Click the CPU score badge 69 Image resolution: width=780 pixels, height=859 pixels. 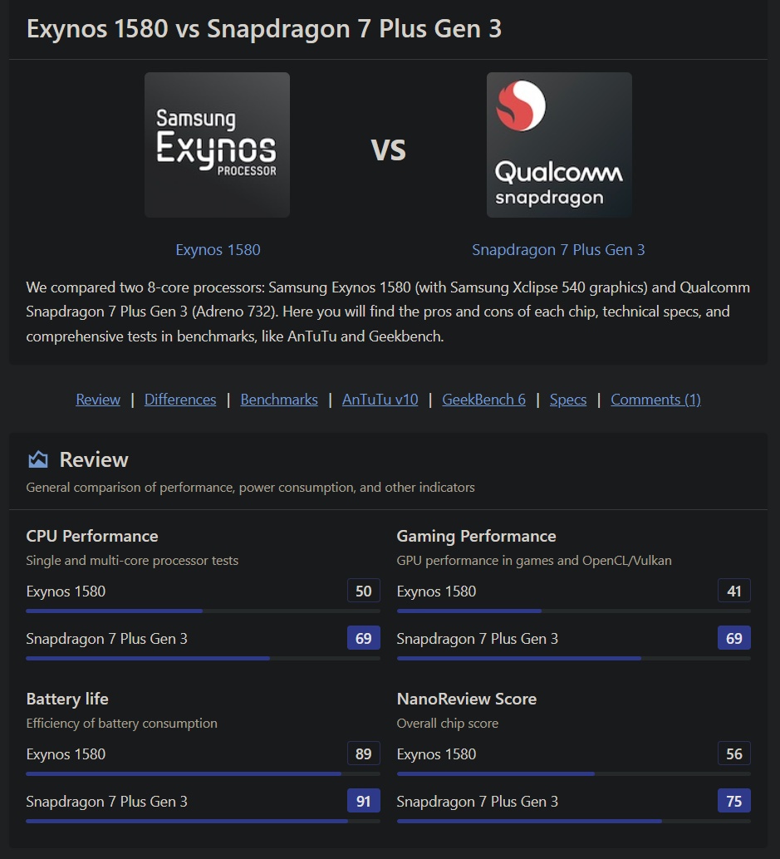[x=364, y=638]
